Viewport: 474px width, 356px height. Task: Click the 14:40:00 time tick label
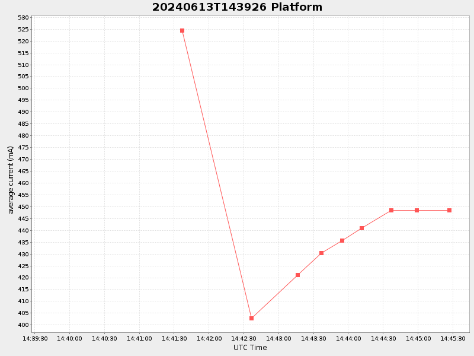click(69, 338)
